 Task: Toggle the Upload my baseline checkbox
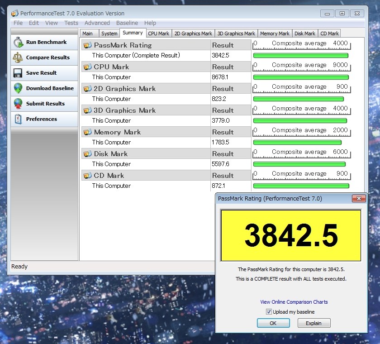[x=269, y=311]
